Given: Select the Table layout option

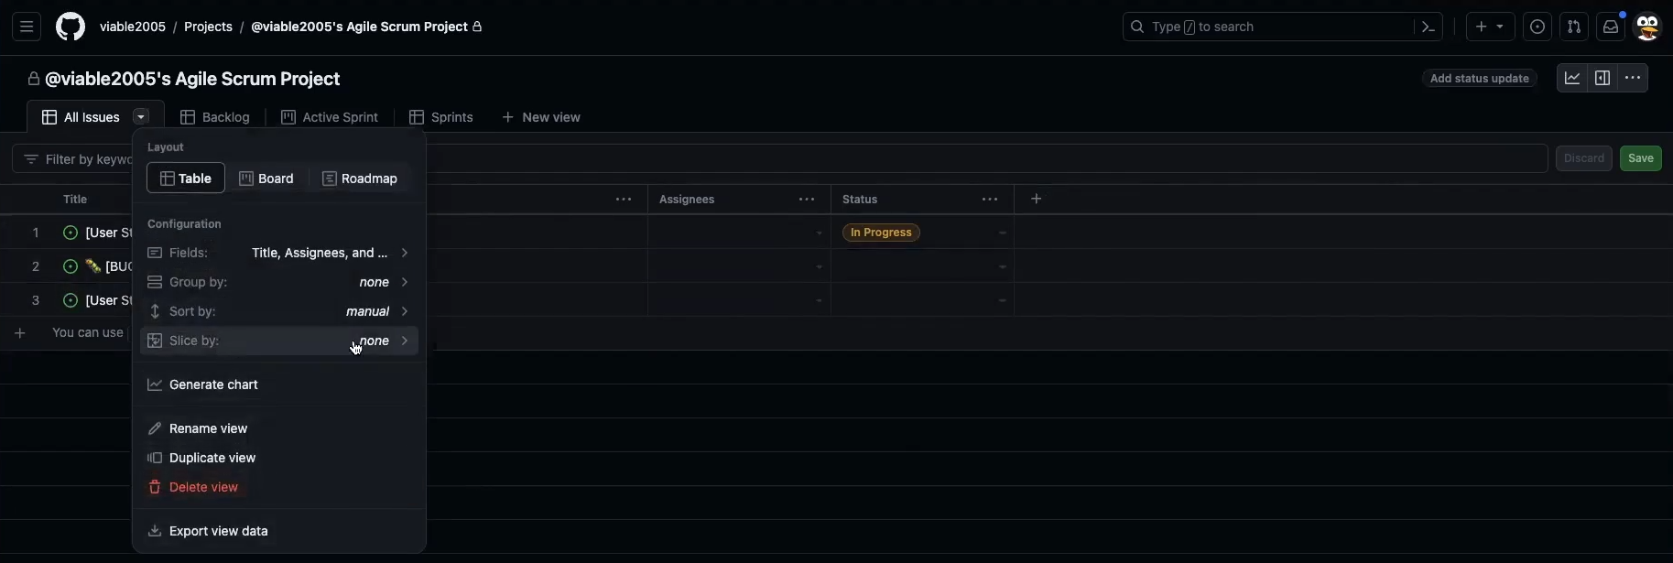Looking at the screenshot, I should coord(186,179).
